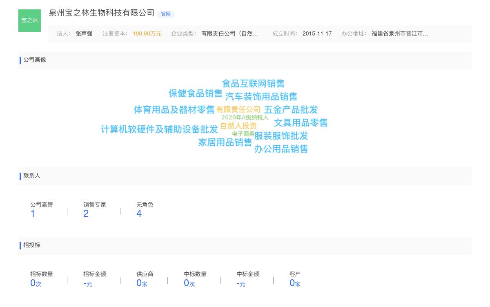Image resolution: width=490 pixels, height=307 pixels.
Task: Select the 办公用品销售 tag
Action: (x=281, y=149)
